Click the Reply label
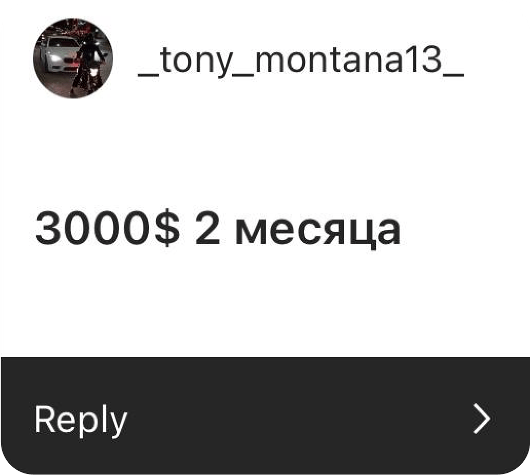 [81, 420]
